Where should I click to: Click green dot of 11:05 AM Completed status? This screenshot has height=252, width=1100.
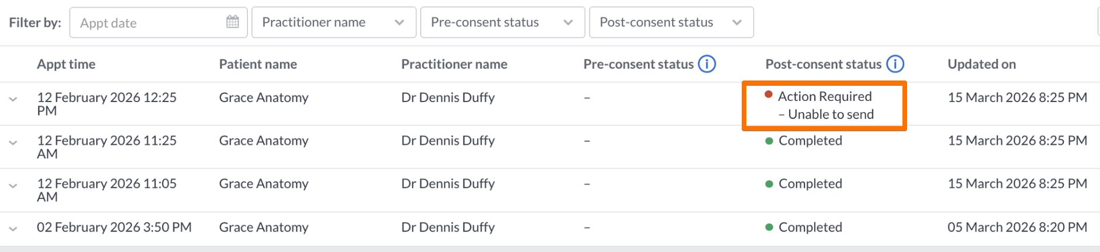click(x=769, y=184)
